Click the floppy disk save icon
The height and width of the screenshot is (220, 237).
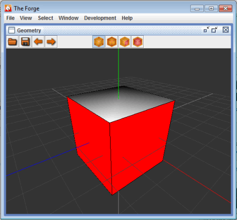[x=25, y=42]
